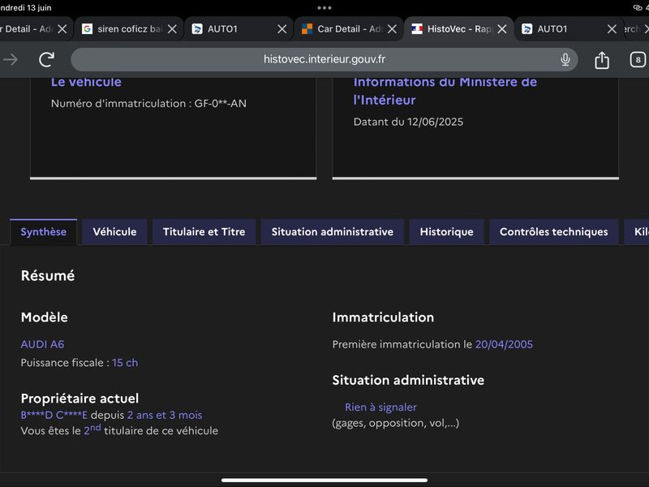Switch to the siren coficz browser tab
This screenshot has height=487, width=649.
tap(129, 29)
